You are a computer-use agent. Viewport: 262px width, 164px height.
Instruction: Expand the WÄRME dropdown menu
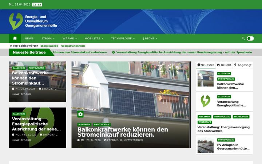pos(70,39)
